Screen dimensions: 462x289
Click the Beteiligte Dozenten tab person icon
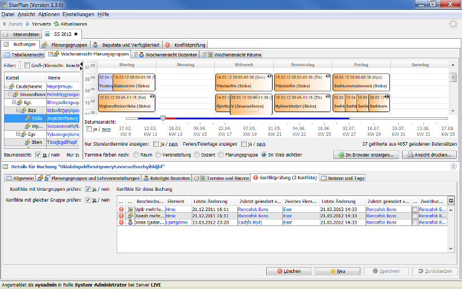pos(146,178)
